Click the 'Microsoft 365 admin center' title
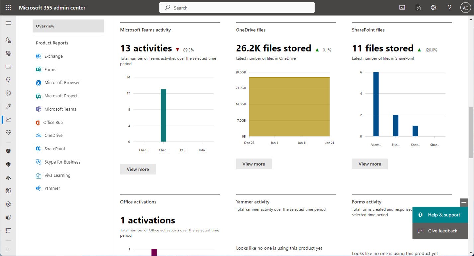Screen dimensions: 474x256 52,8
